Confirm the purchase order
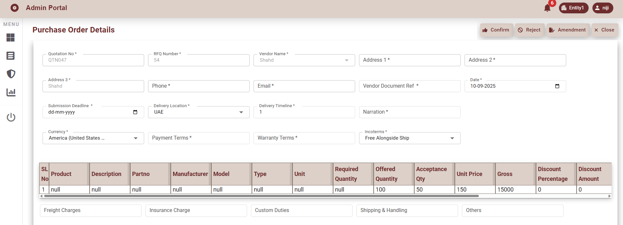The image size is (623, 225). tap(496, 30)
